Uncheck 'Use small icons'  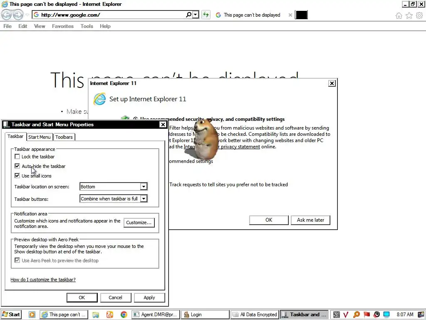point(17,175)
